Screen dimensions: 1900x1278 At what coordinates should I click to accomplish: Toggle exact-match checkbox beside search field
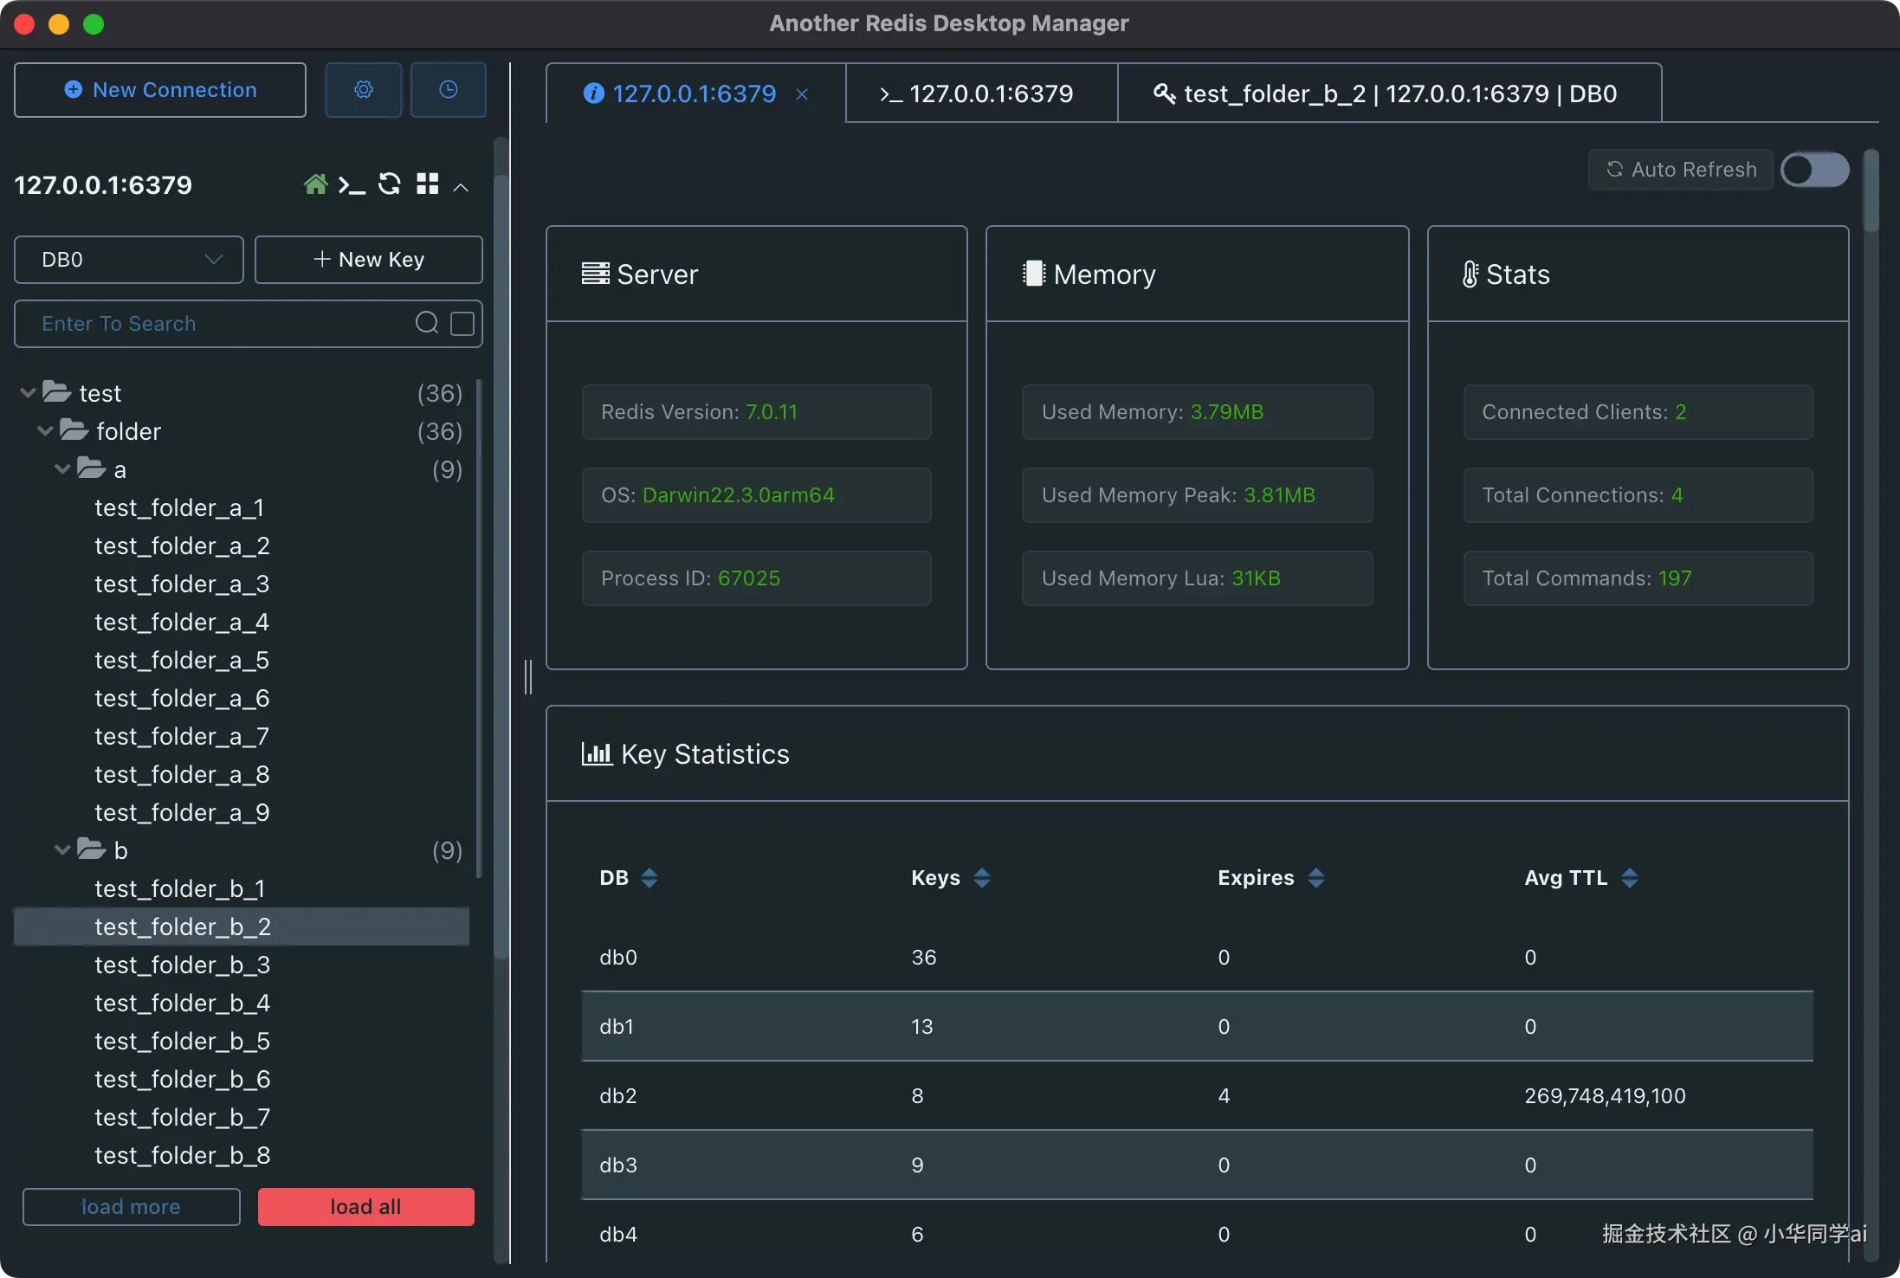[462, 323]
